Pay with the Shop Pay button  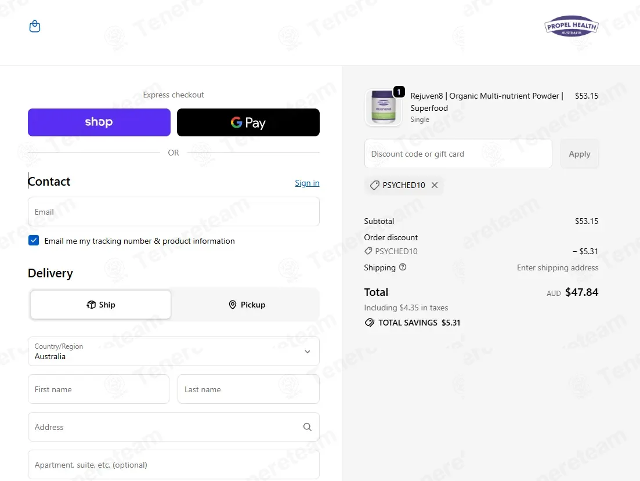(x=99, y=122)
